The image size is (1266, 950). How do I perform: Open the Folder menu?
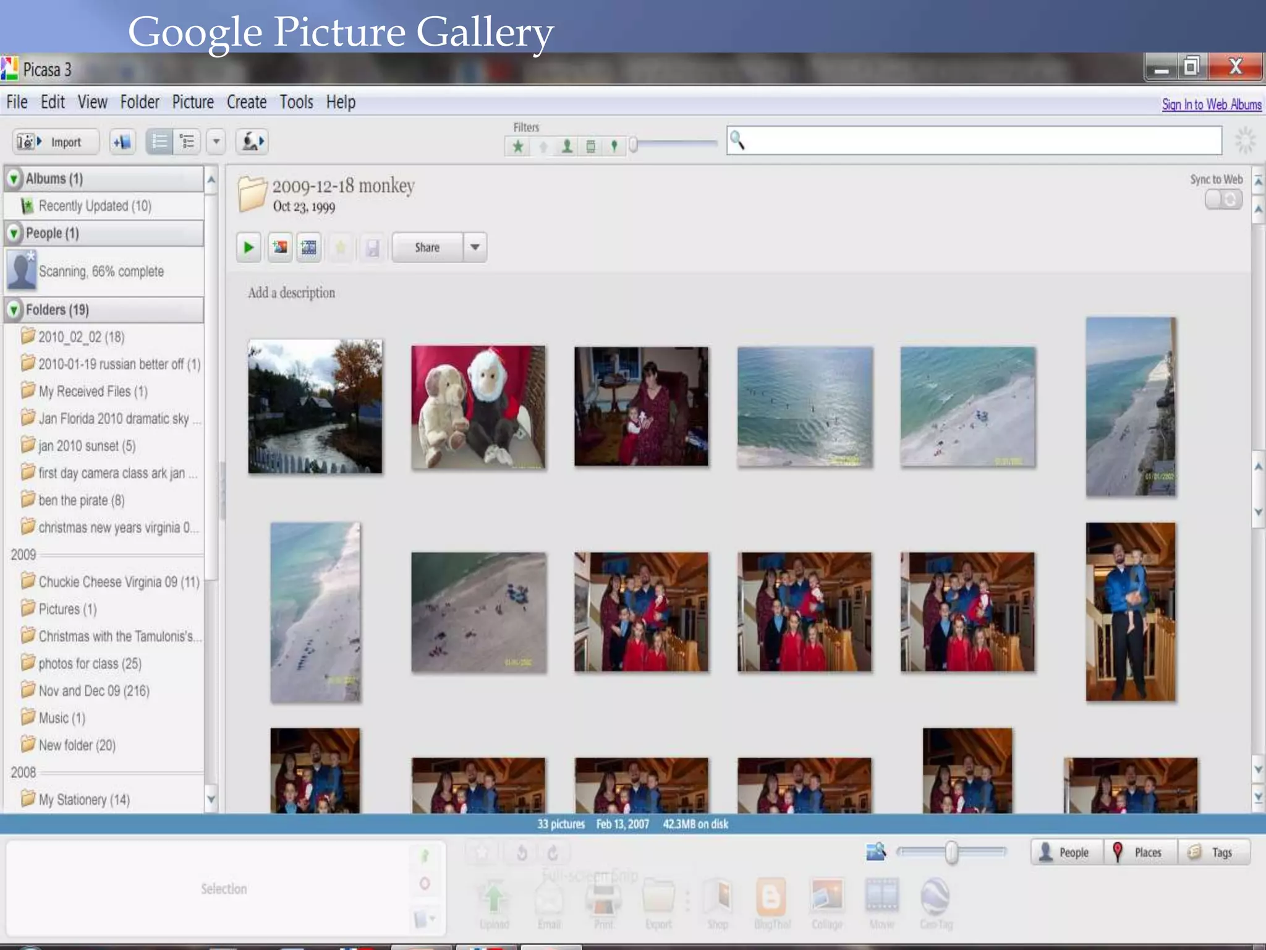(140, 102)
